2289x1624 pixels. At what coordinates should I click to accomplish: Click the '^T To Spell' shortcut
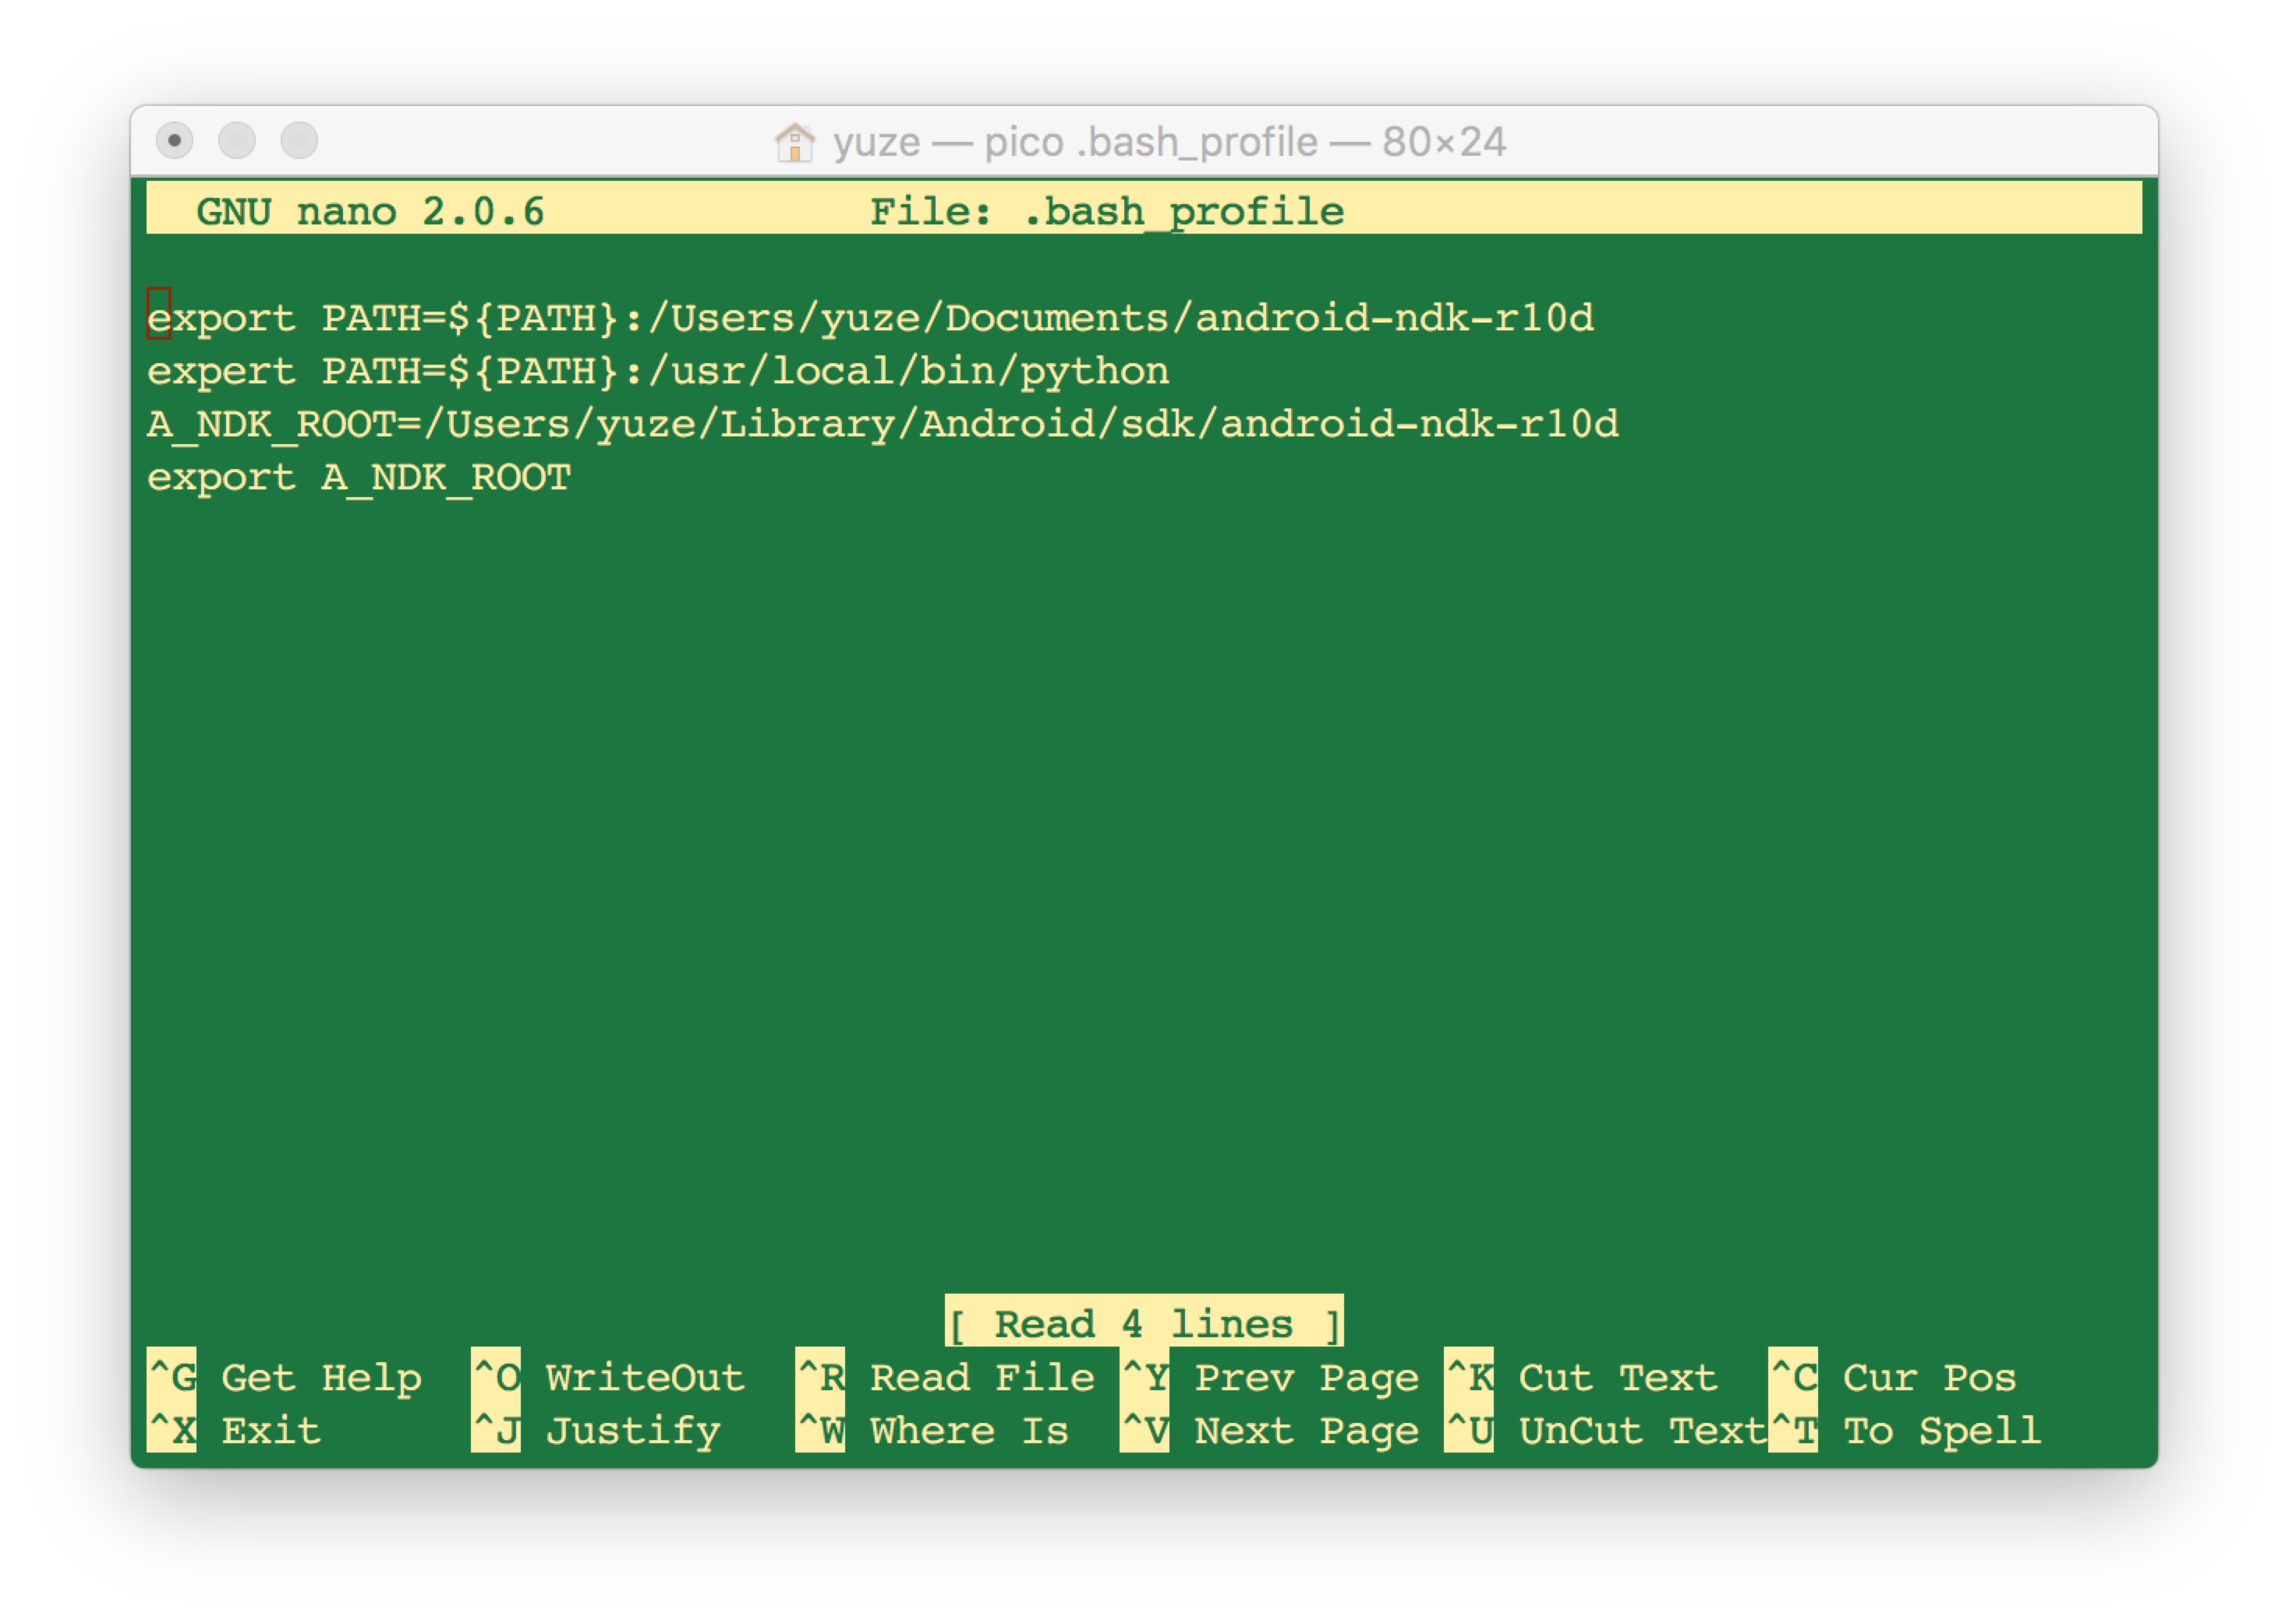tap(1906, 1431)
